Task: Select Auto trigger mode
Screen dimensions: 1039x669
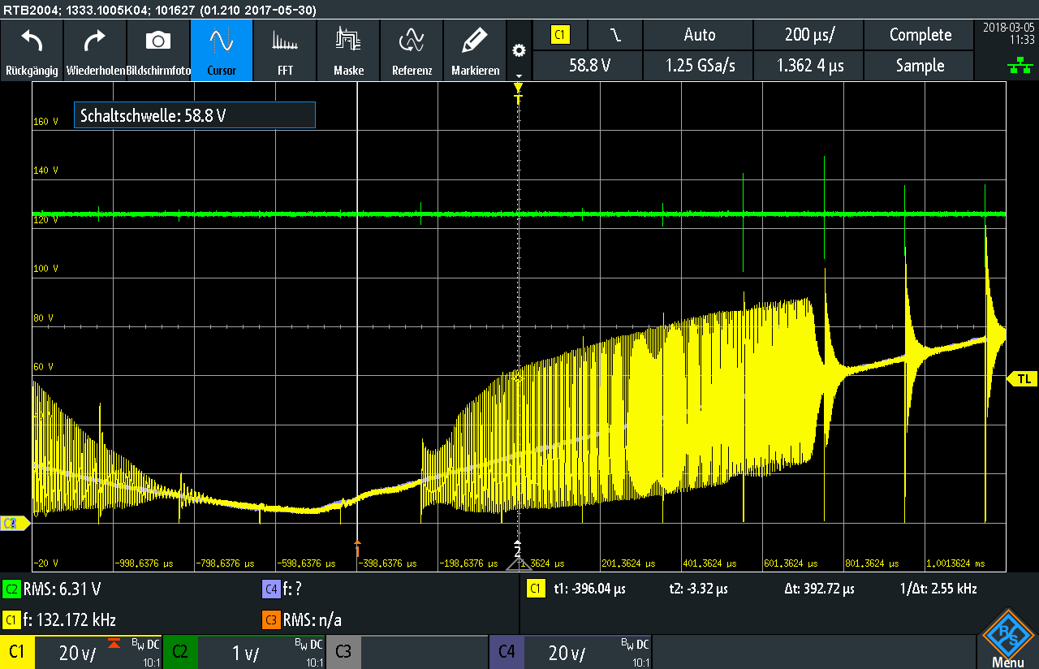Action: coord(699,35)
